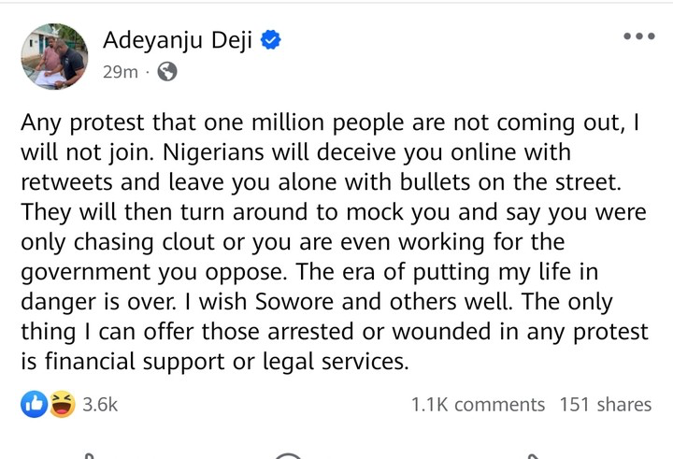Click the globe public privacy icon
Viewport: 673px width, 459px height.
pyautogui.click(x=167, y=72)
